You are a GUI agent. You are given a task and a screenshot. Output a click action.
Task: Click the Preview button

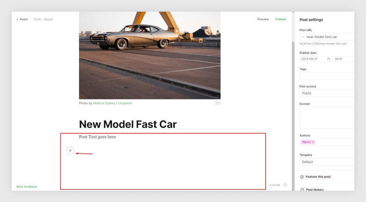pos(263,19)
